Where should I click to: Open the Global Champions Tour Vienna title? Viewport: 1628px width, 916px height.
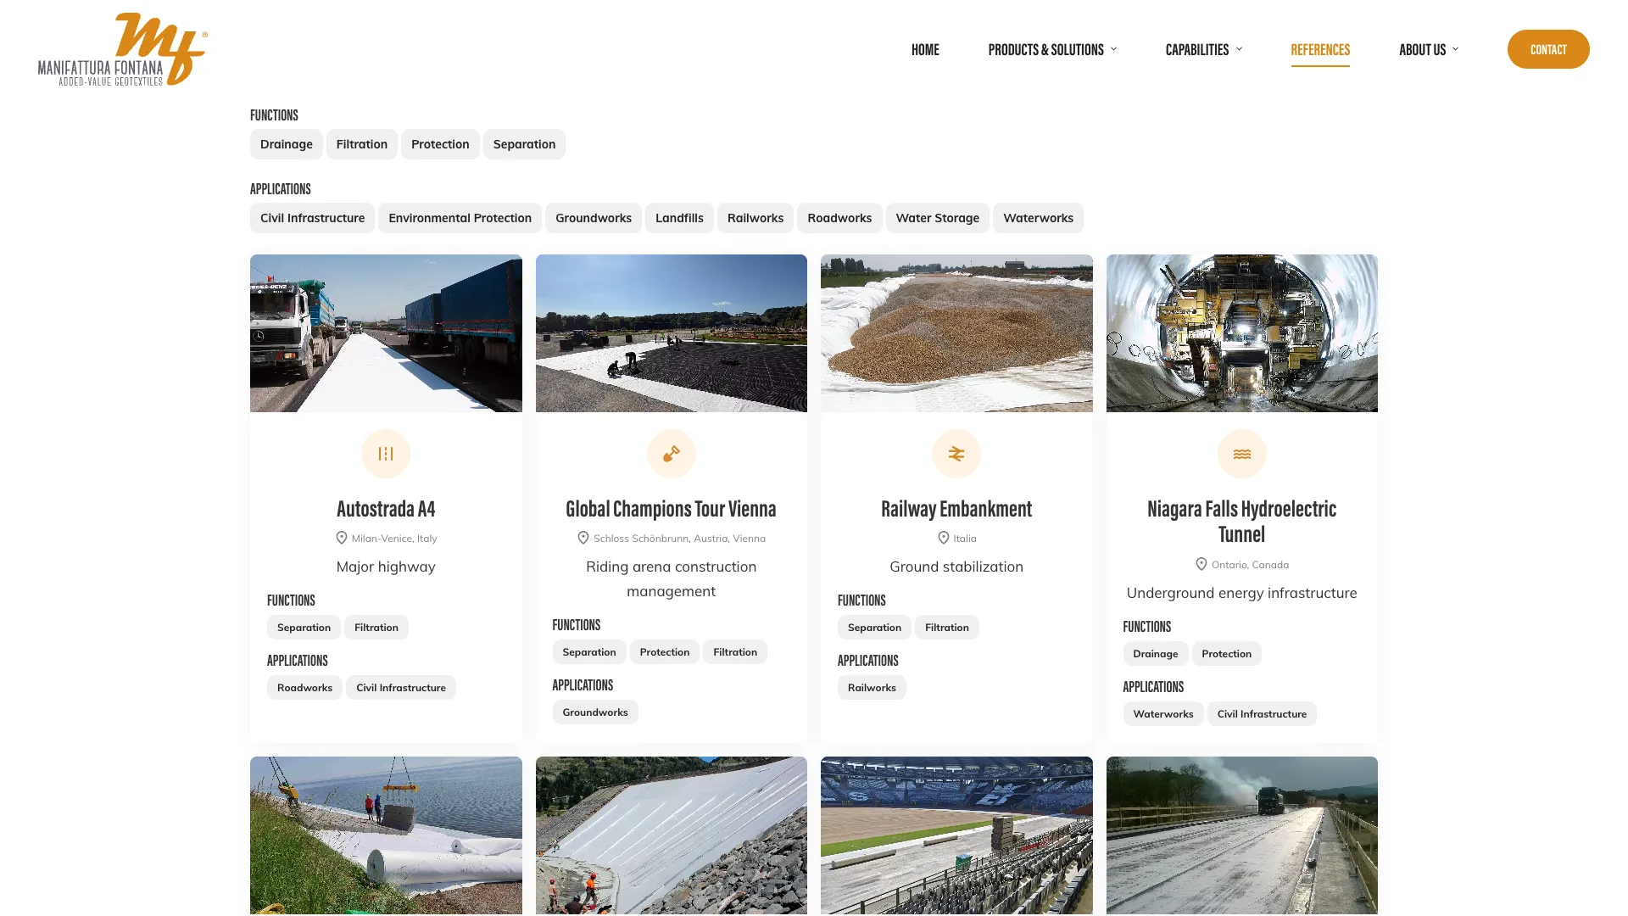click(x=671, y=509)
